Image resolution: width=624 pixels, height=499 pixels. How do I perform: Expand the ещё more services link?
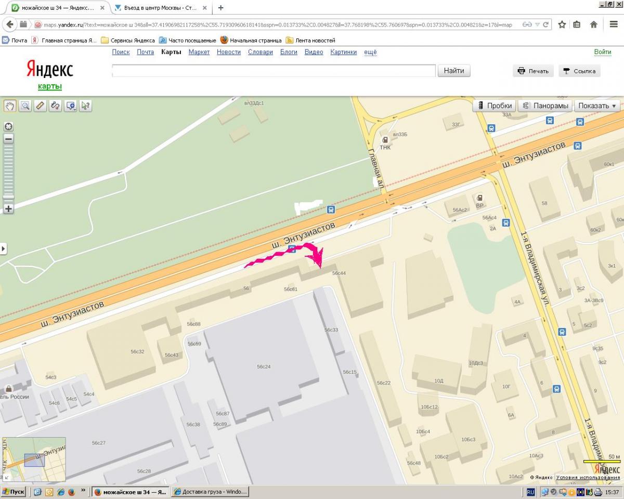[370, 52]
